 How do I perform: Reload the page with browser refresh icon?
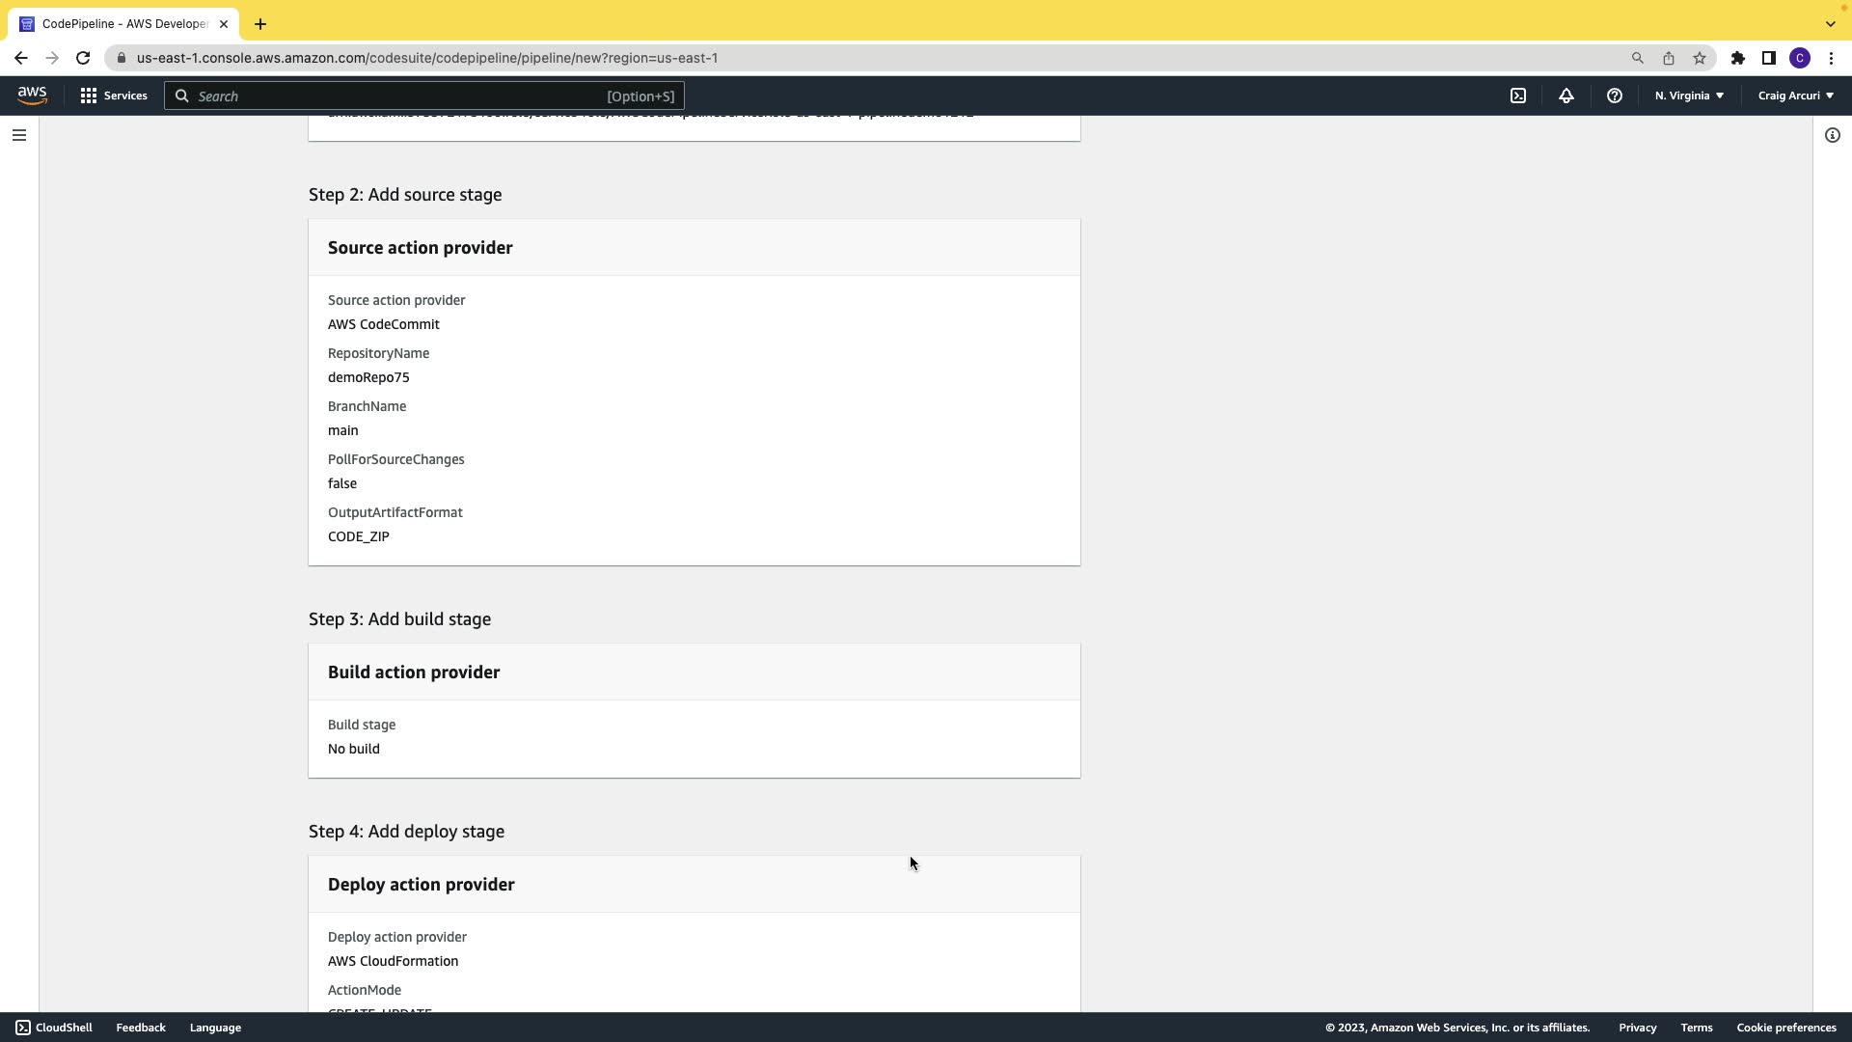pos(83,58)
